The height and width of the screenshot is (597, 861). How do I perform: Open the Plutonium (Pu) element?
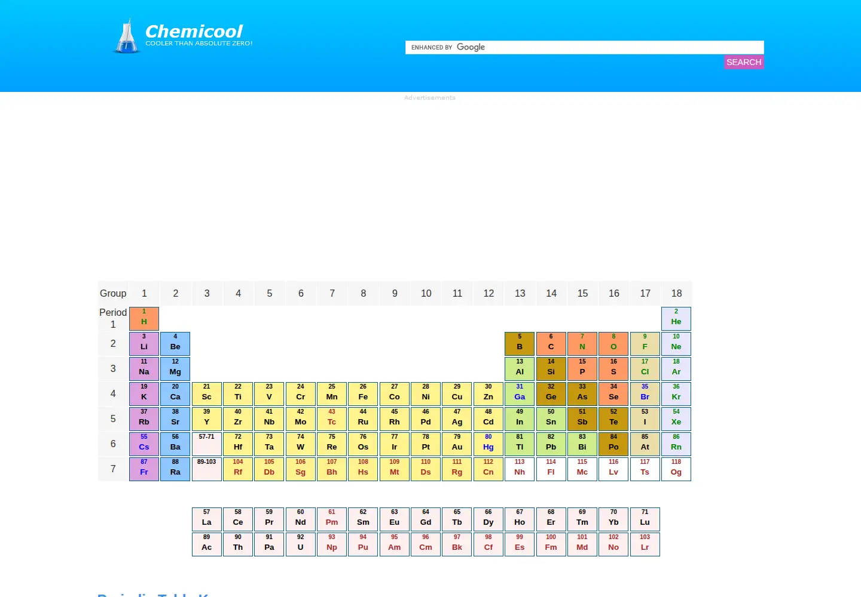(x=363, y=544)
